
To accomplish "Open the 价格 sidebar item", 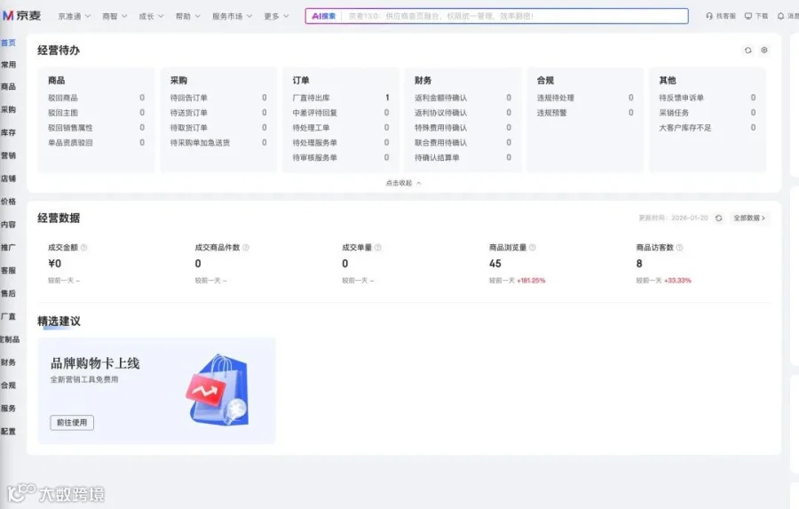I will [x=8, y=202].
